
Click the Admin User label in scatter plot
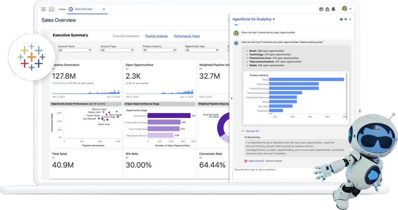[104, 124]
